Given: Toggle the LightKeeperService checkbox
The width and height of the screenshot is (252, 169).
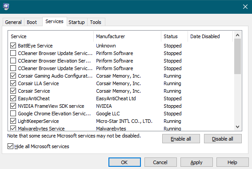Looking at the screenshot, I should pos(13,121).
